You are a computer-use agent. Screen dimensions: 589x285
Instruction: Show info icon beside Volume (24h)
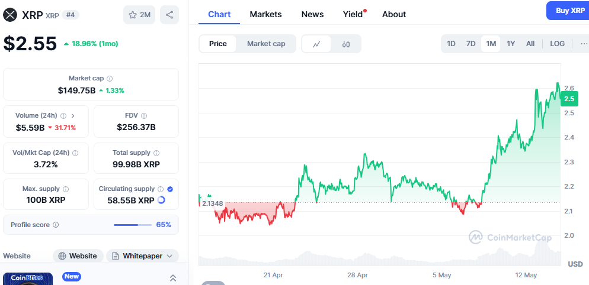click(x=63, y=115)
